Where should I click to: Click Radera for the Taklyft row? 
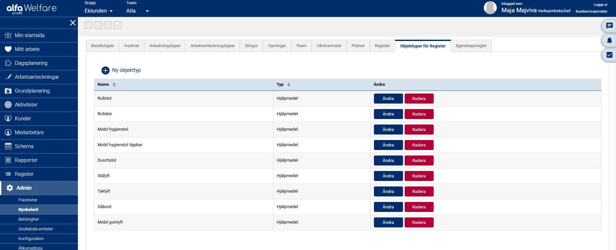tap(419, 192)
